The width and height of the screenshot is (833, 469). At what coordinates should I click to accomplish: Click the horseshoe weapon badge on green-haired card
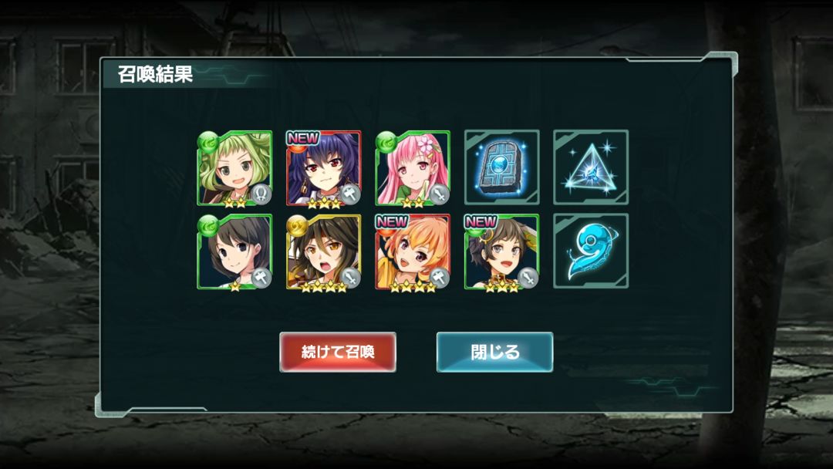261,194
